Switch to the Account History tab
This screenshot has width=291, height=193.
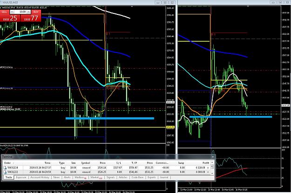pos(40,177)
